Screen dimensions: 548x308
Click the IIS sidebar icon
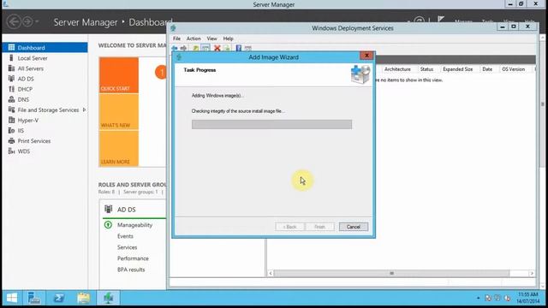pos(11,130)
